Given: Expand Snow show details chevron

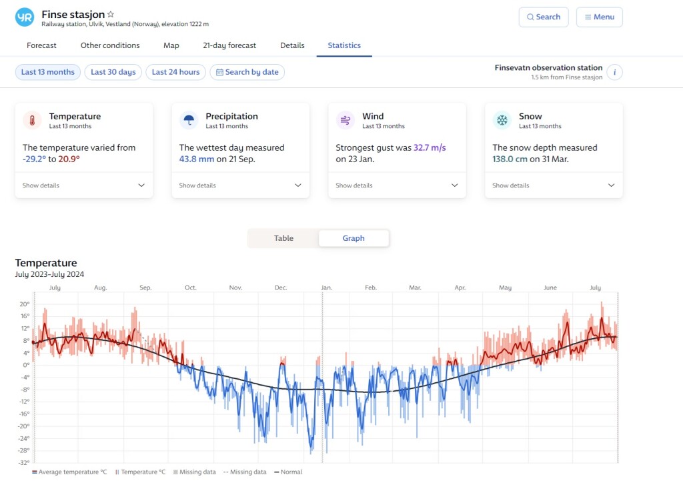Looking at the screenshot, I should coord(611,185).
